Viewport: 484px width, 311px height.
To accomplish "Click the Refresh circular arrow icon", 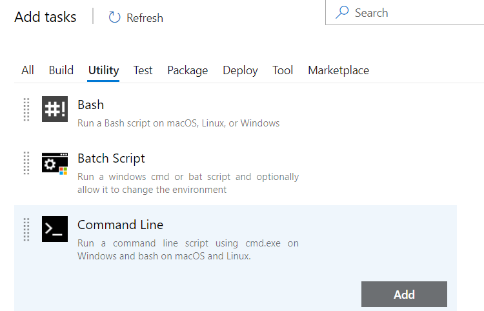I will coord(114,17).
